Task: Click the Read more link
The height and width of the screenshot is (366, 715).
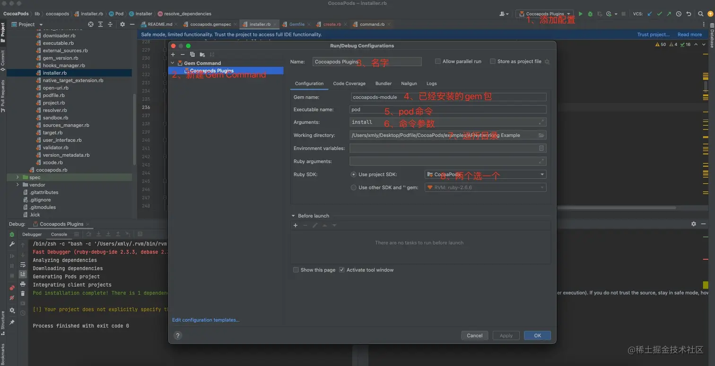Action: (689, 34)
